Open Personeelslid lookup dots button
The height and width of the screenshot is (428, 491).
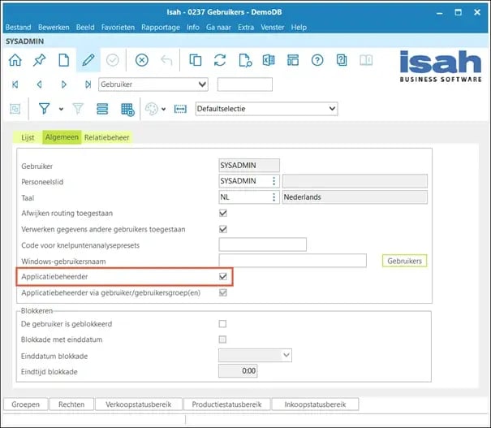[x=274, y=181]
